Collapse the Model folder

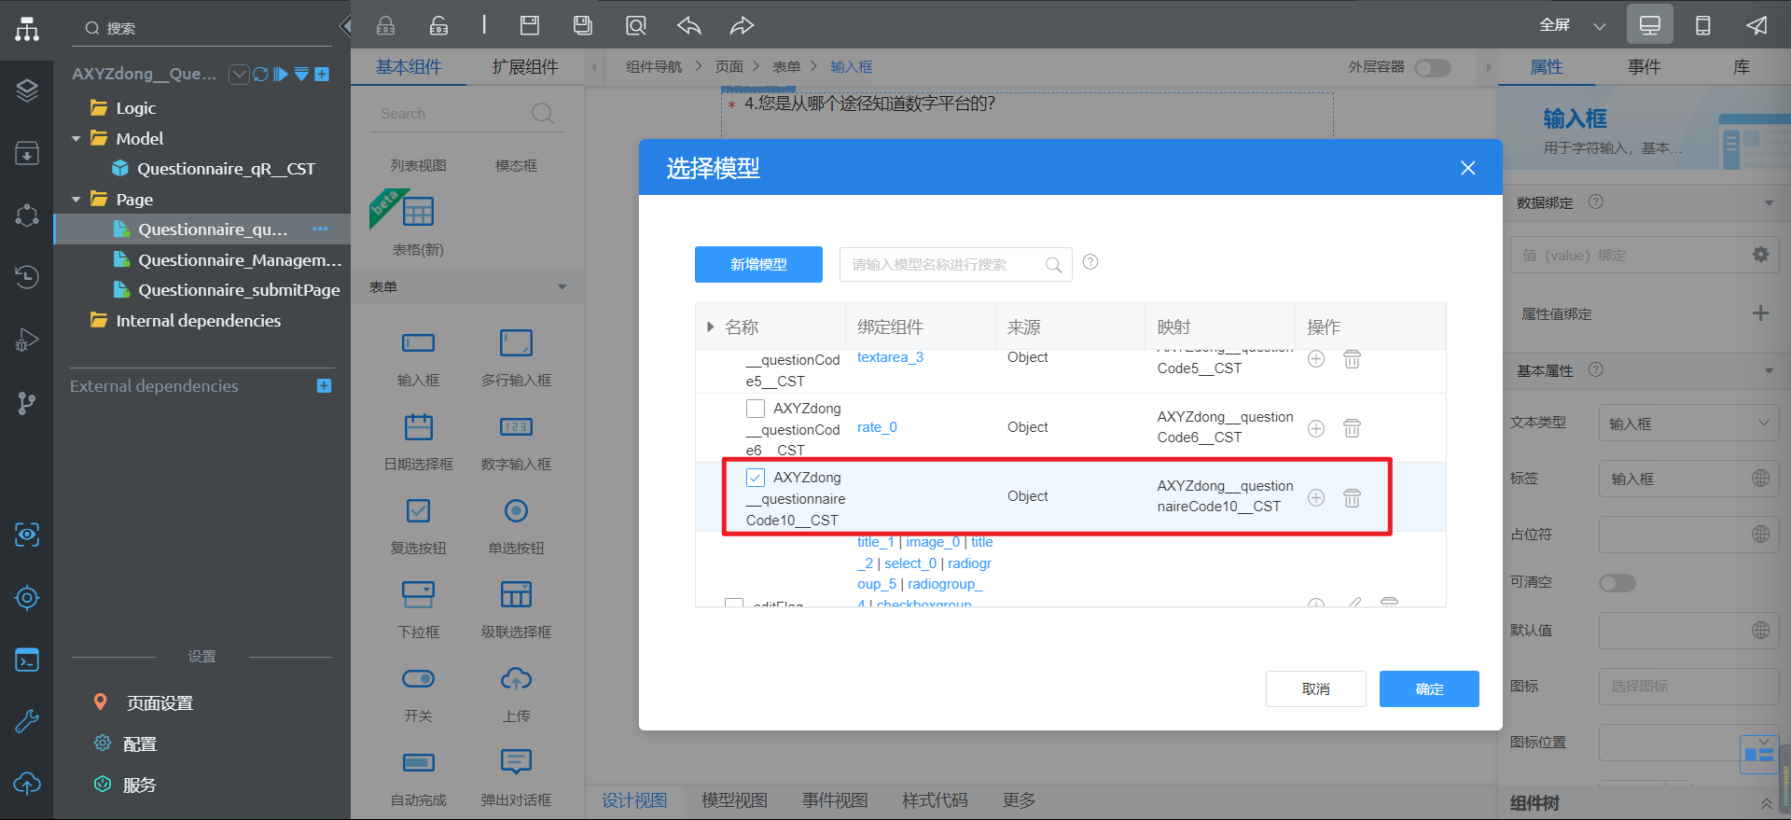click(76, 139)
